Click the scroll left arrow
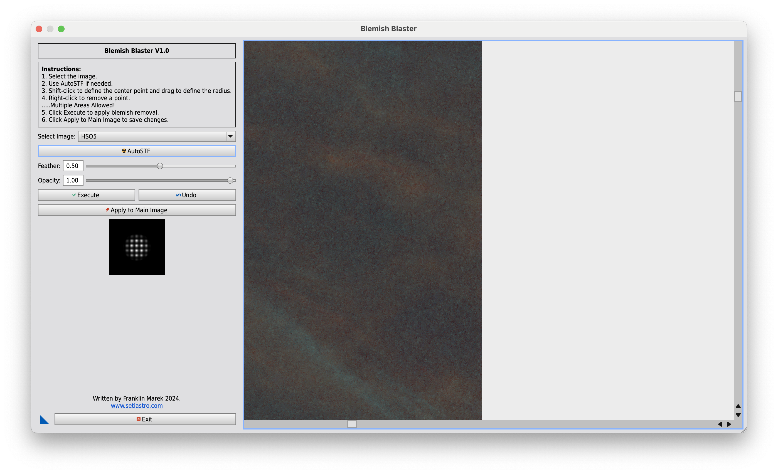The image size is (778, 474). tap(720, 424)
